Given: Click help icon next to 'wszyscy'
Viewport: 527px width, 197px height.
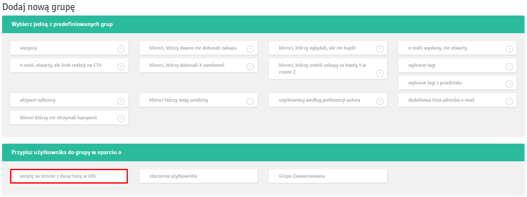Looking at the screenshot, I should pyautogui.click(x=121, y=49).
